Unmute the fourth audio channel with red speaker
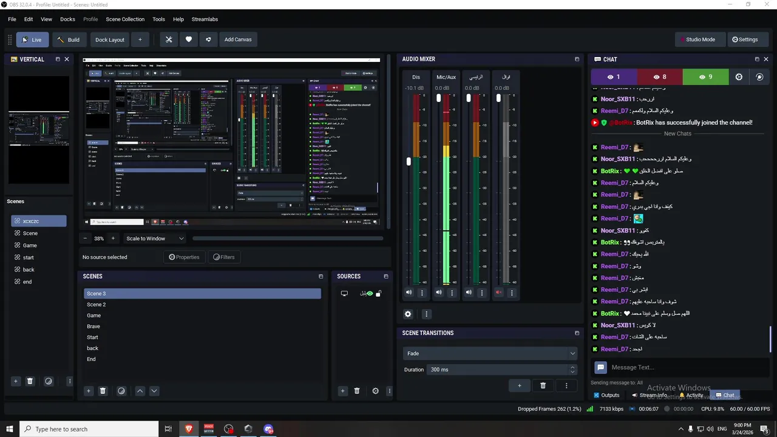 [498, 293]
